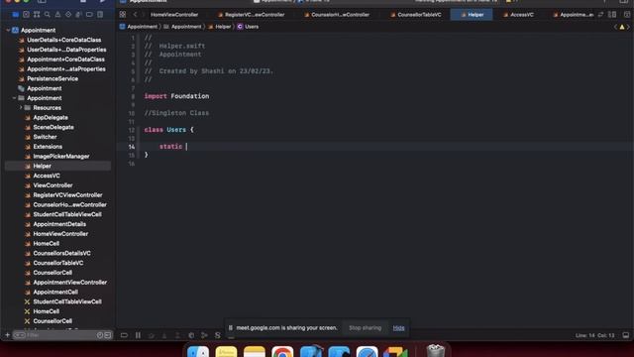Open the SceneDelegate file

pyautogui.click(x=53, y=128)
